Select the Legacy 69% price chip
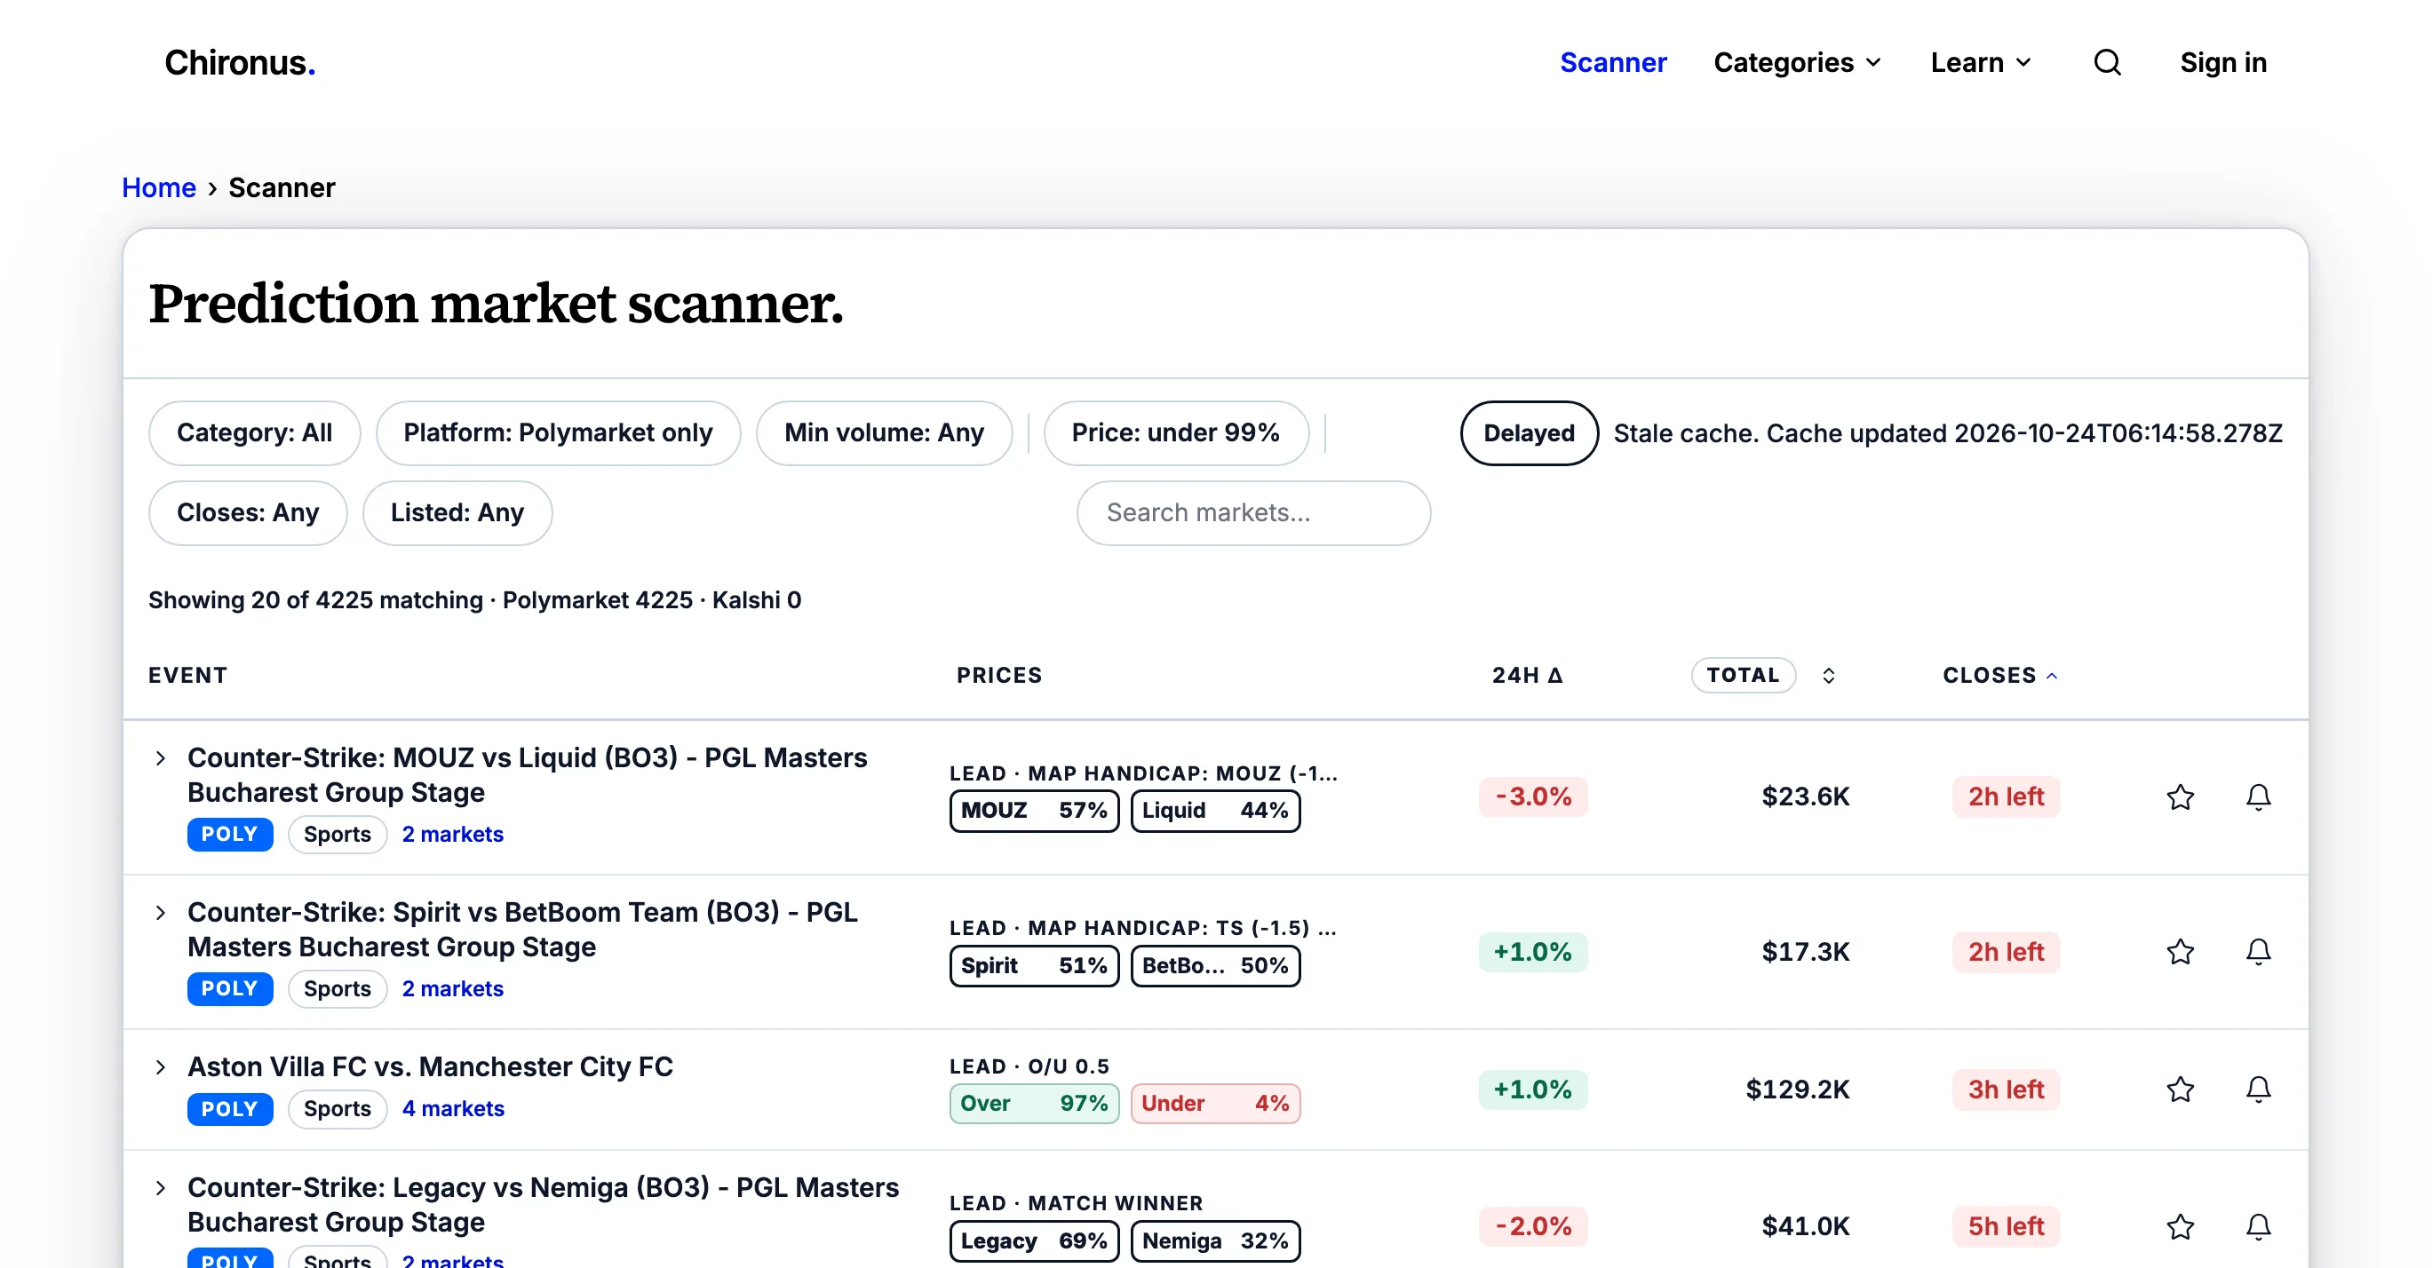This screenshot has width=2432, height=1268. [1034, 1240]
